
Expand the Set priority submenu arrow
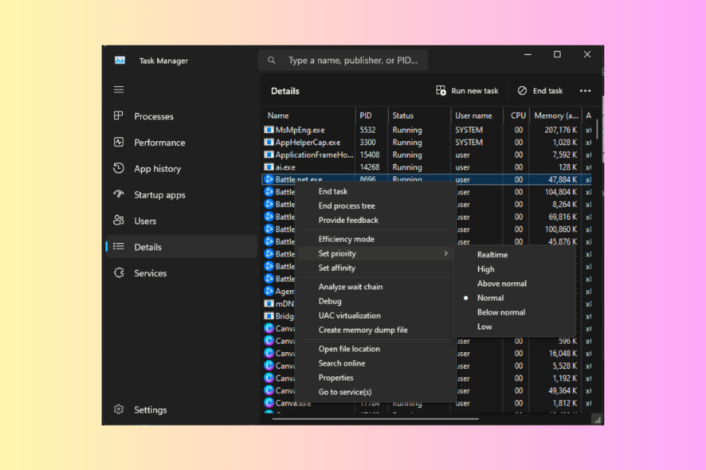tap(445, 253)
